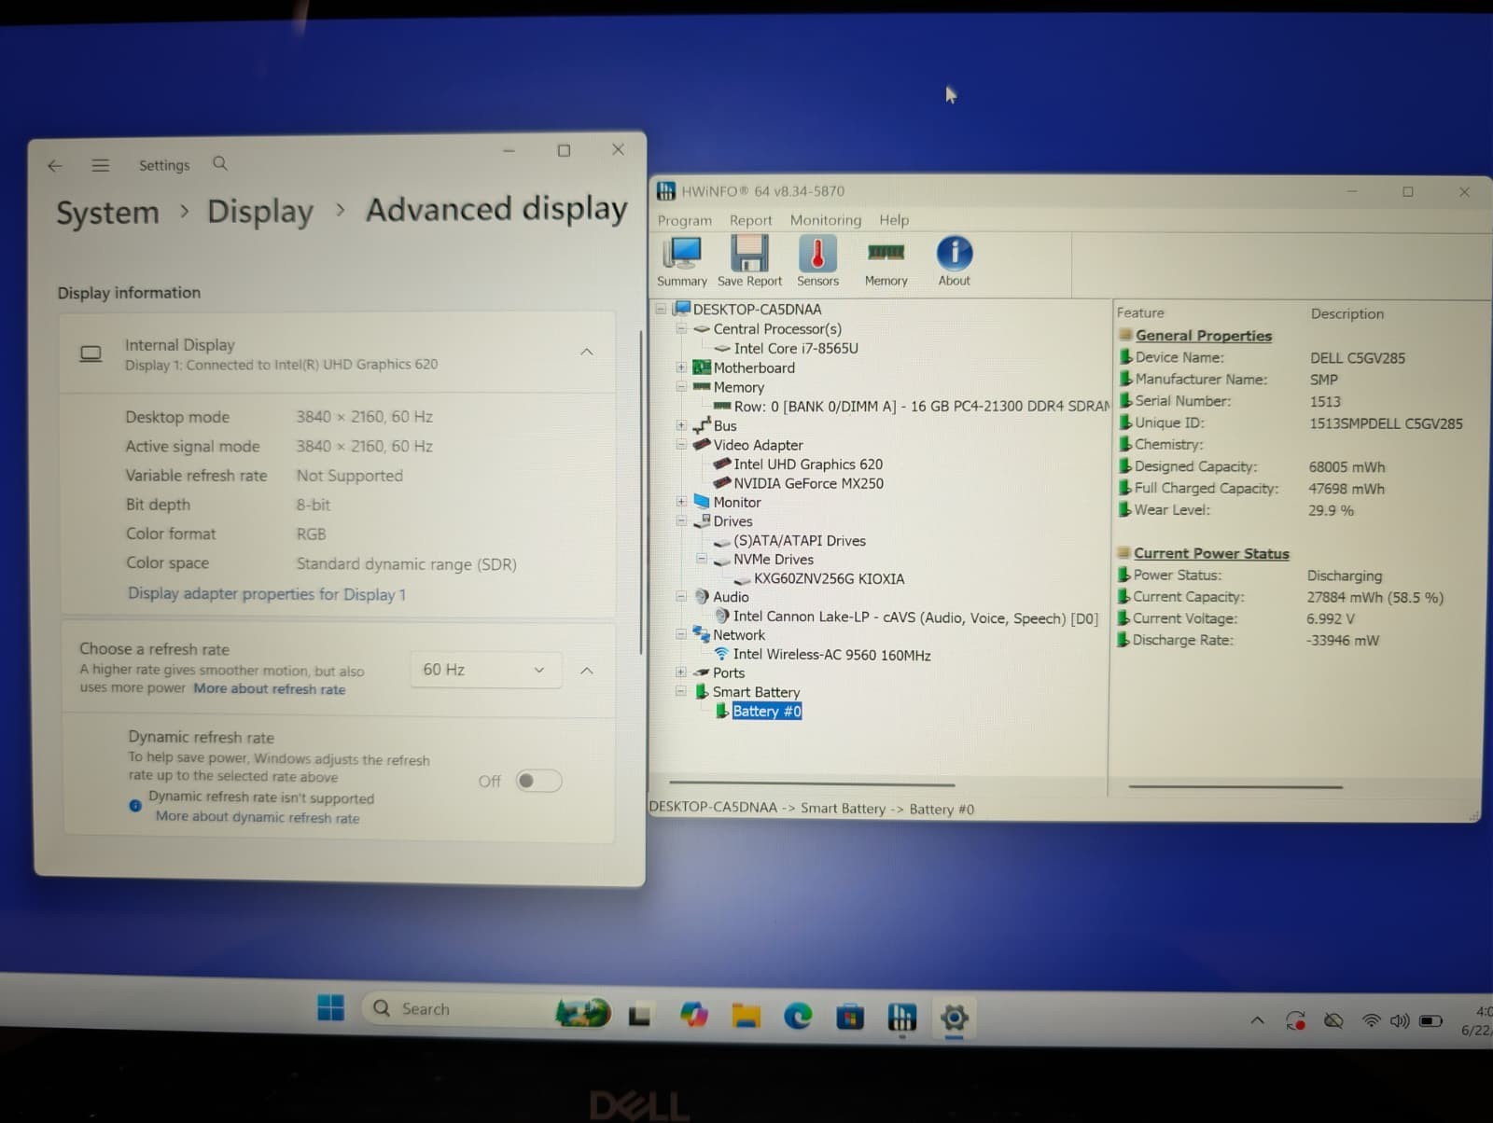
Task: Open the Monitoring menu in HWiNFO
Action: (x=825, y=220)
